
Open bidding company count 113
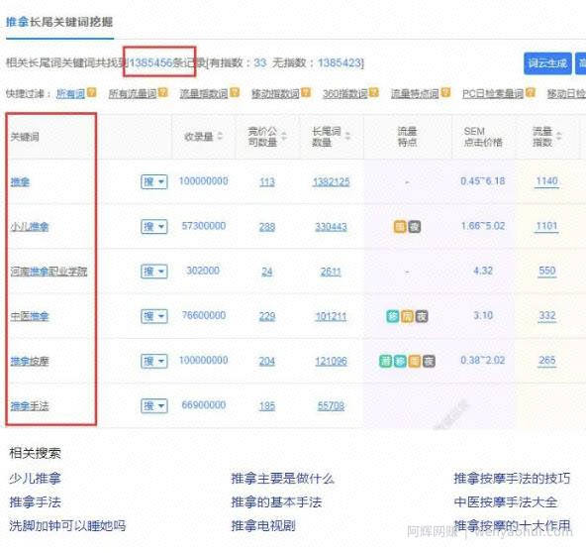tap(267, 182)
